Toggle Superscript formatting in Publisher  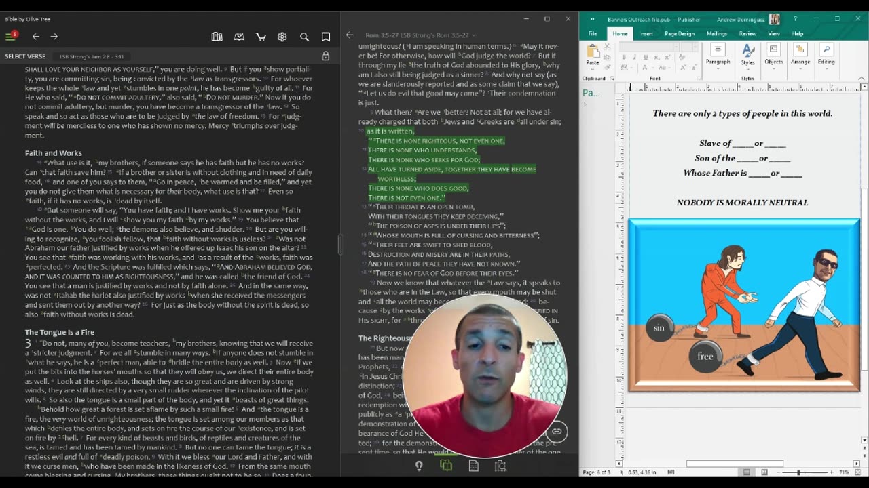point(667,58)
